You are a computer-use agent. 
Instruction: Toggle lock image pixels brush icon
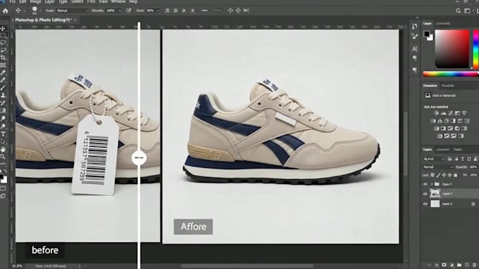coord(438,175)
